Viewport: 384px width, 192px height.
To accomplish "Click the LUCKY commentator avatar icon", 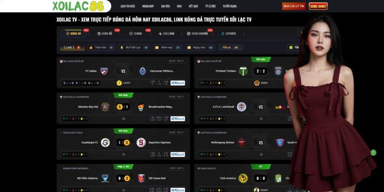I will coord(119,83).
